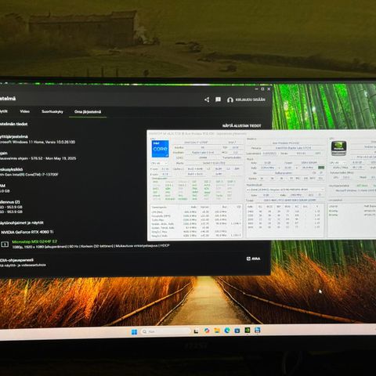Click the NVIDIA GPU logo in HWiNFO
The height and width of the screenshot is (376, 376).
(338, 149)
